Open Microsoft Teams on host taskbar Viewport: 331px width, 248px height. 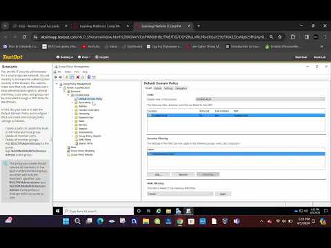237,221
